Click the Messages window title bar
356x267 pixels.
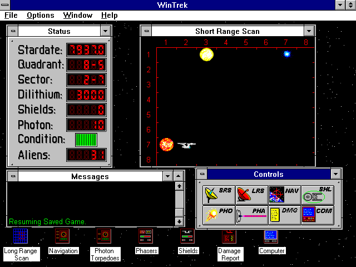[x=90, y=176]
